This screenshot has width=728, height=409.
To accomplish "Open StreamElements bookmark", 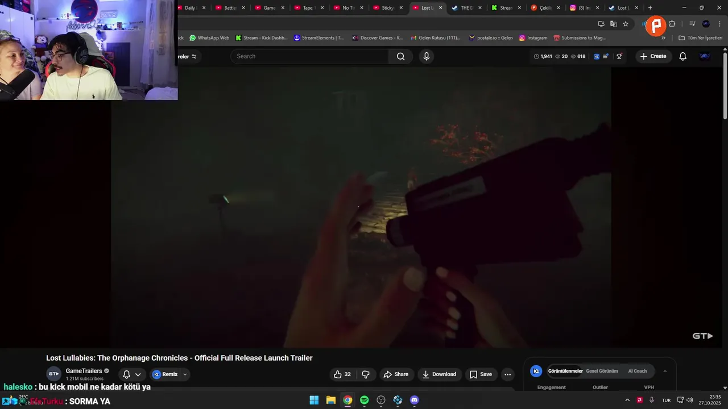I will click(319, 38).
